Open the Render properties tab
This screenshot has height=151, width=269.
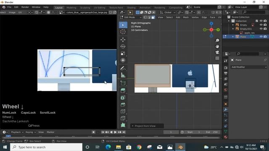pos(226,68)
